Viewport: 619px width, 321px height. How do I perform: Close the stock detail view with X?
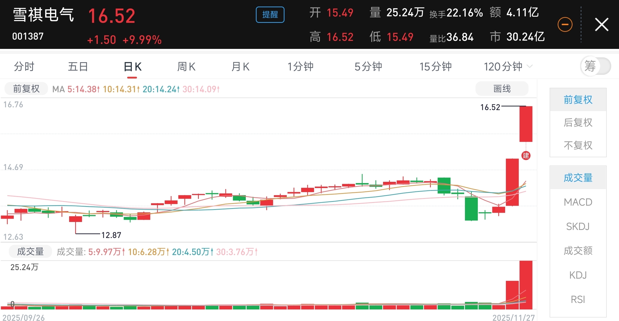[x=601, y=25]
